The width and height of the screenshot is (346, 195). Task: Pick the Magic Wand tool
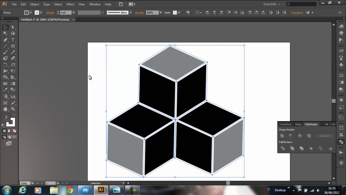tap(5, 33)
